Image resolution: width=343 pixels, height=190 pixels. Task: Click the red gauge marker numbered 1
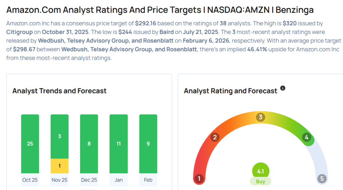199,179
